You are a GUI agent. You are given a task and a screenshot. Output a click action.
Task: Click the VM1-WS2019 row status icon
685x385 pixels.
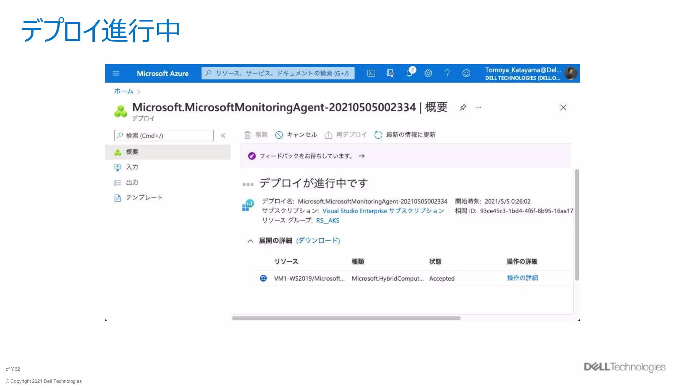pos(263,278)
